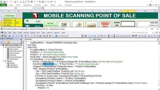Open the VBA File menu
The image size is (160, 90).
(5, 33)
